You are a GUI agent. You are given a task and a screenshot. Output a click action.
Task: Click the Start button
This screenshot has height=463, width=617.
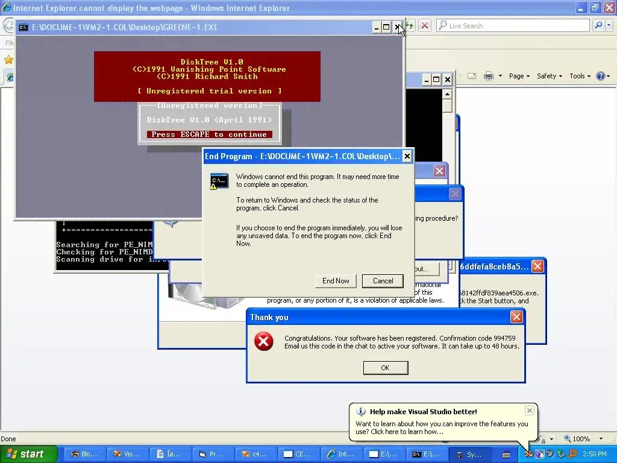click(x=28, y=454)
